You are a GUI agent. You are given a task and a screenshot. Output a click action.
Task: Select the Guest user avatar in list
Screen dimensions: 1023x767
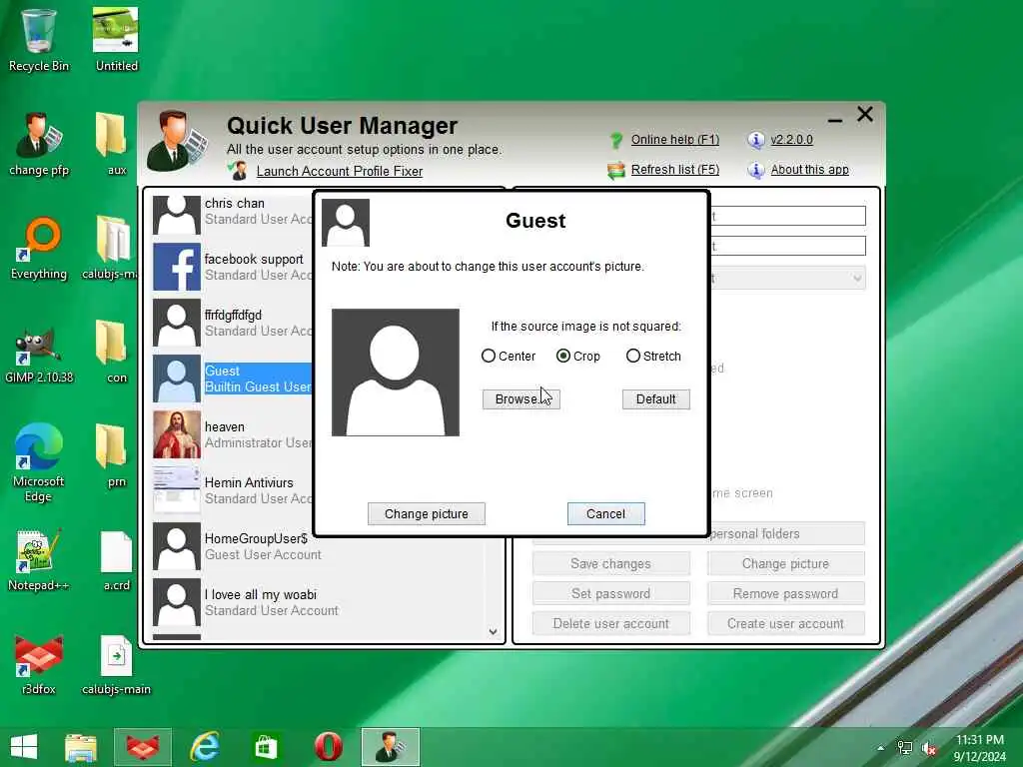[x=176, y=379]
